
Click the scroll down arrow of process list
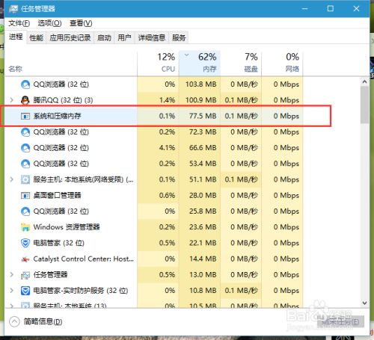coord(364,303)
